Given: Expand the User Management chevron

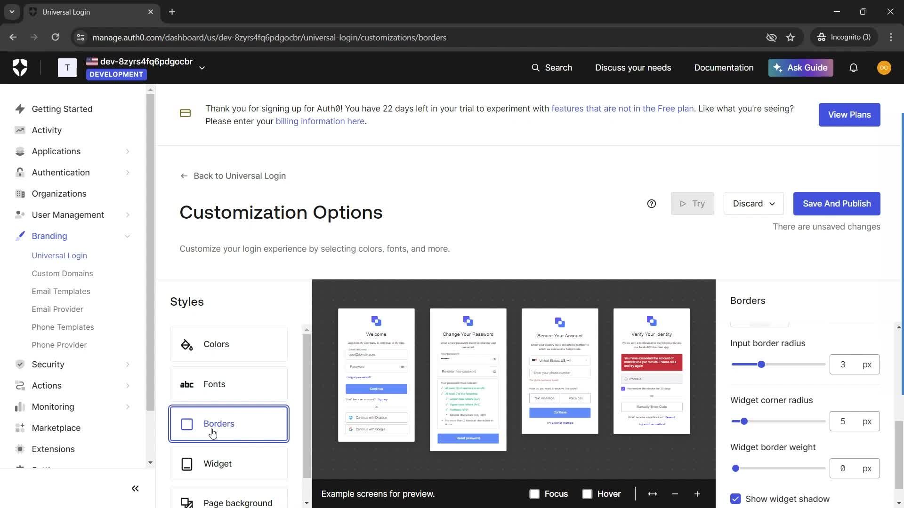Looking at the screenshot, I should (128, 215).
